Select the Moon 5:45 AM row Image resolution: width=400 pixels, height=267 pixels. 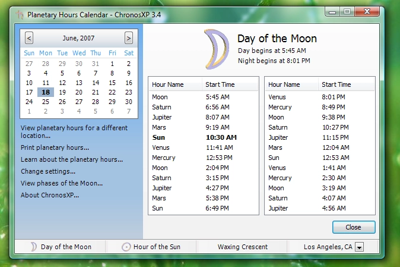[204, 97]
